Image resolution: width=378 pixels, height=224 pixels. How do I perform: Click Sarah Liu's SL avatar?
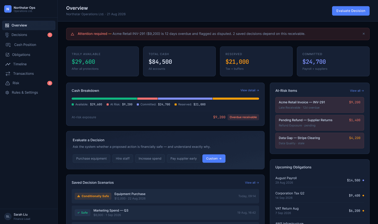click(x=8, y=216)
